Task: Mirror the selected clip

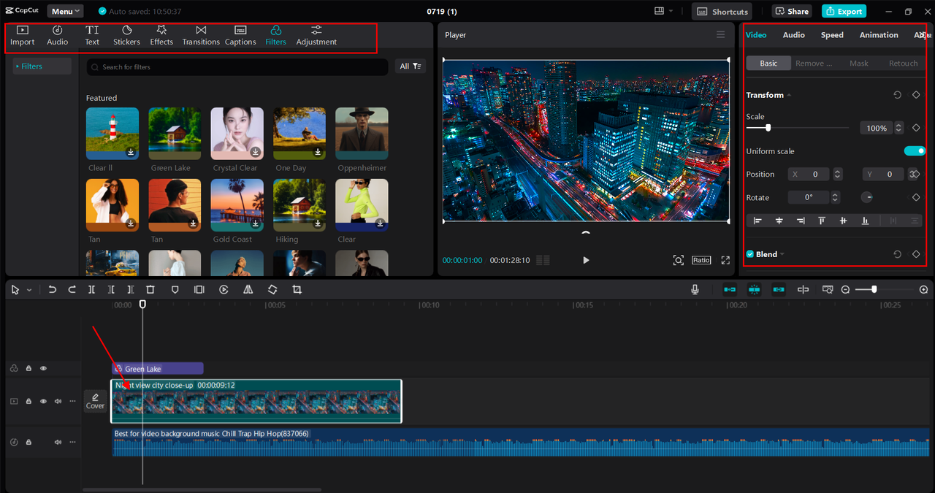Action: coord(248,290)
